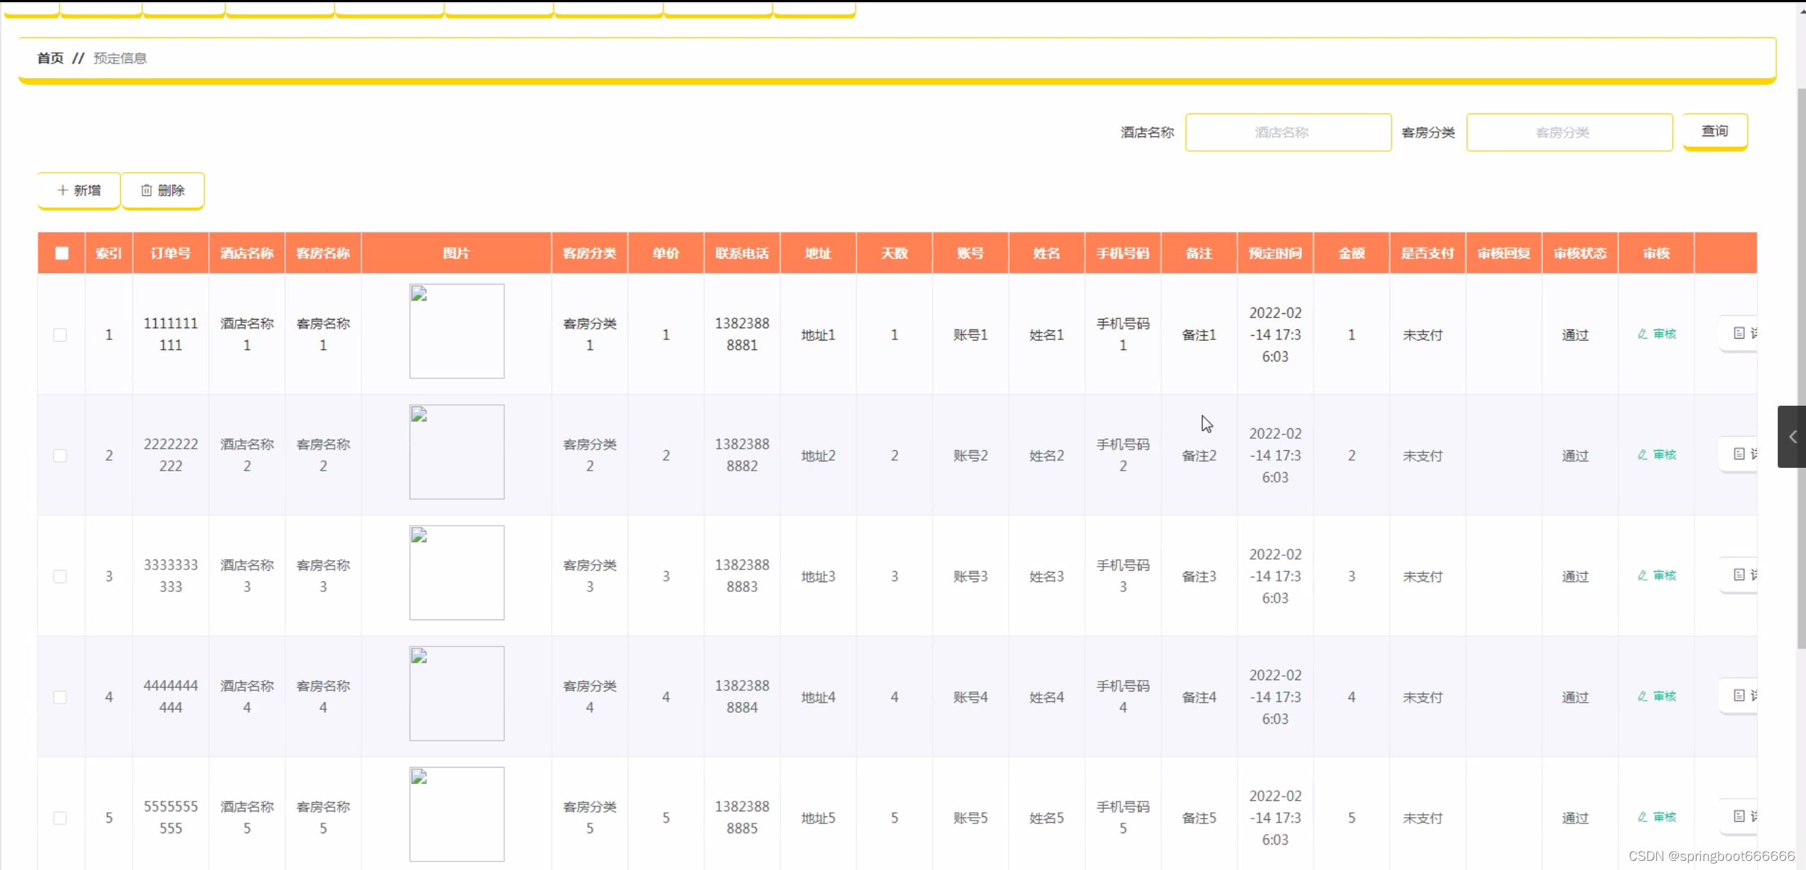Go to 首页 in breadcrumb
1806x870 pixels.
pyautogui.click(x=50, y=59)
